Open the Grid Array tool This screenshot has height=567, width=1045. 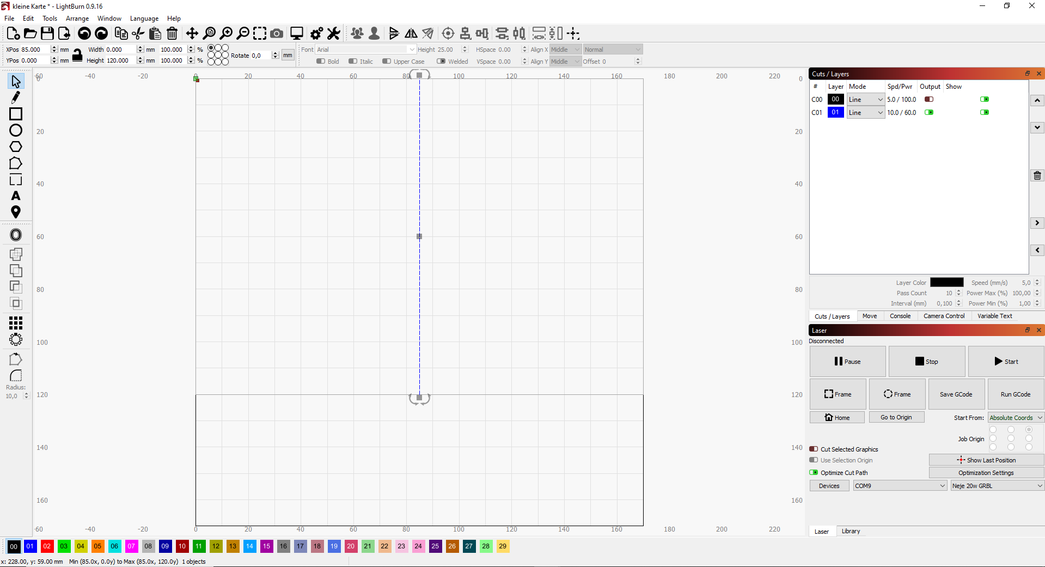[x=16, y=323]
